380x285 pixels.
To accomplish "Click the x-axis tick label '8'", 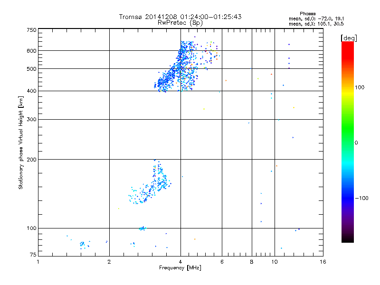I will (252, 262).
